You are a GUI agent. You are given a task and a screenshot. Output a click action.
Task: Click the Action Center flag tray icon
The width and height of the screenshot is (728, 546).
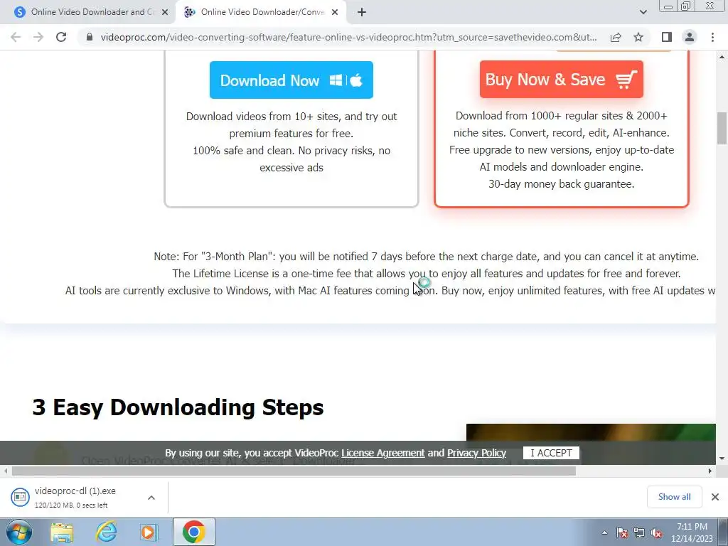[x=622, y=532]
